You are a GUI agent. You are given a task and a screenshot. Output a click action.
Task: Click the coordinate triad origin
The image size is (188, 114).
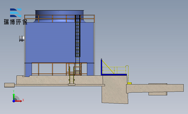[x=14, y=101]
